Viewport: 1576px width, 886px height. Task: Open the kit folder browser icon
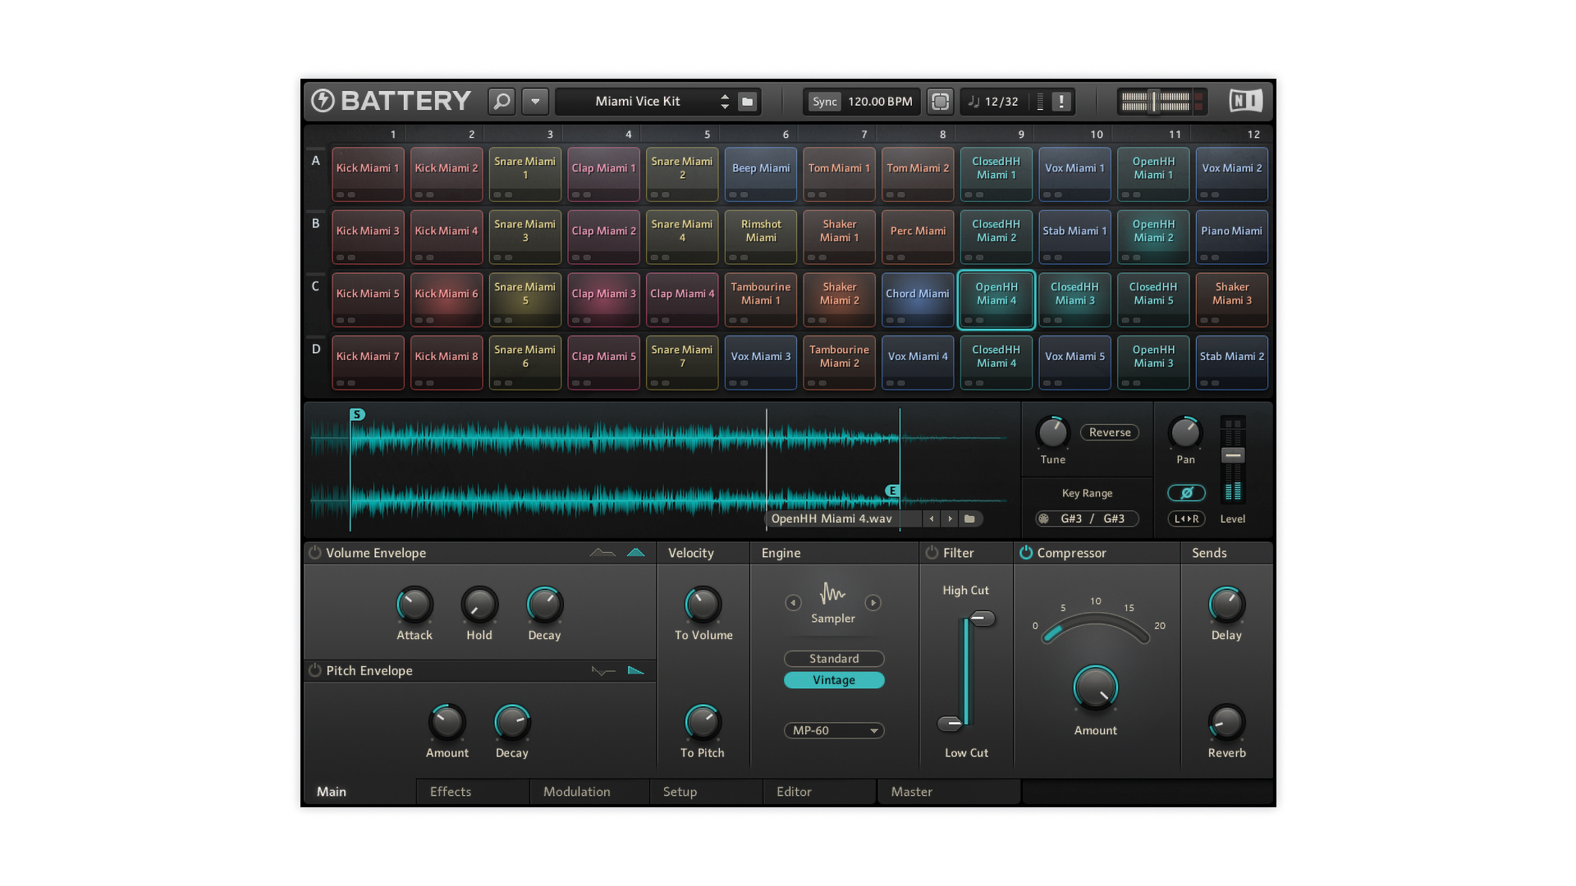click(747, 102)
